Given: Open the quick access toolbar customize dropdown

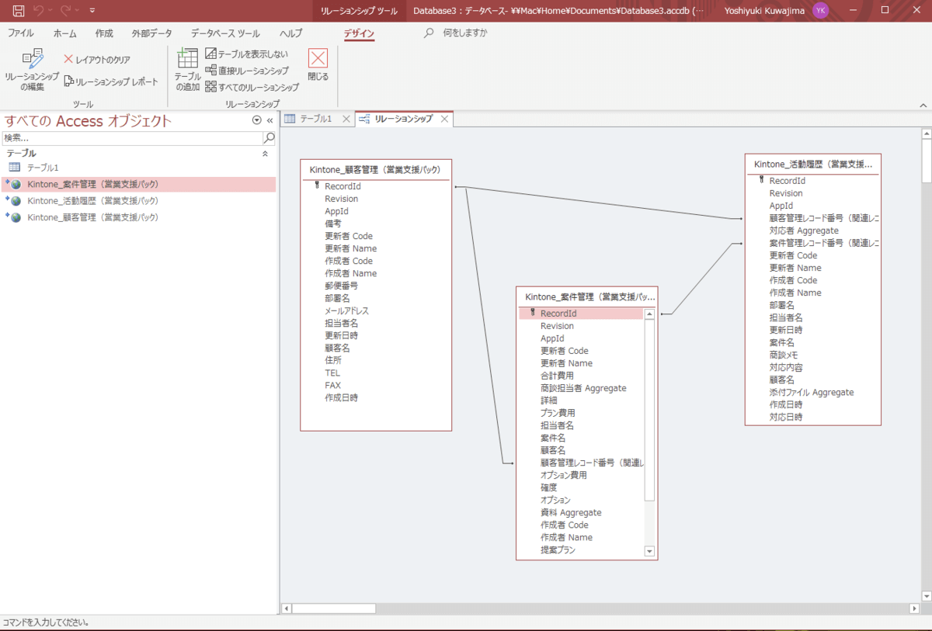Looking at the screenshot, I should point(92,11).
